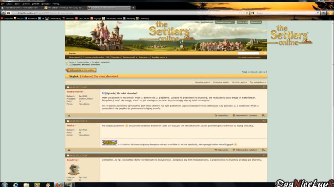Open the Oceń ten wątek dropdown
334x187 pixels.
click(x=240, y=82)
